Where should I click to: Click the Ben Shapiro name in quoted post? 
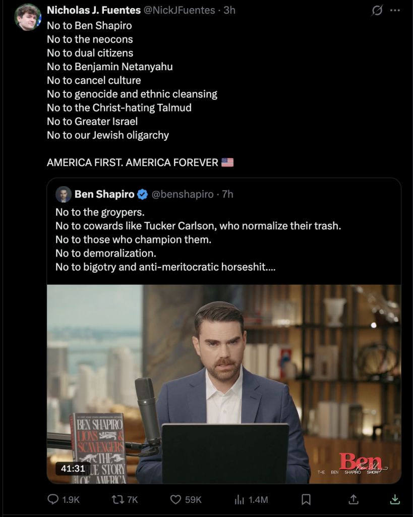click(x=104, y=194)
